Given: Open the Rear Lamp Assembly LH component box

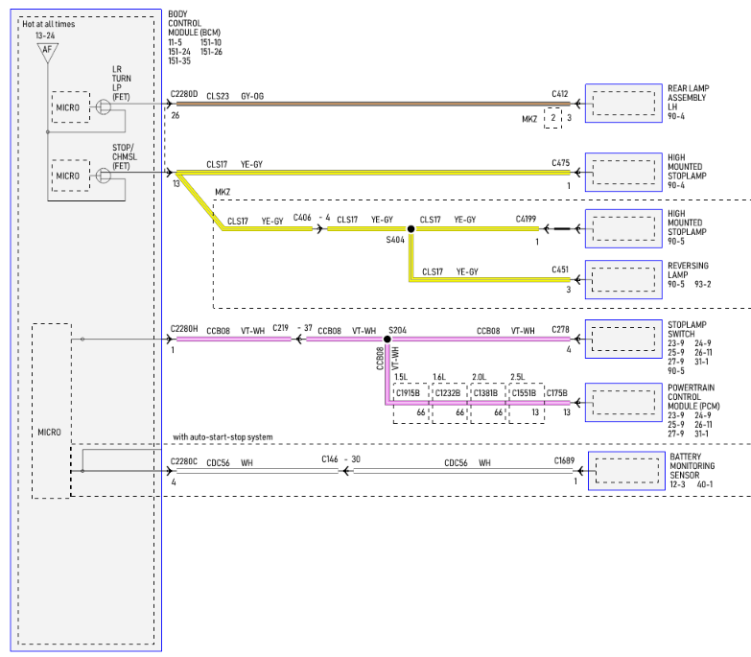Looking at the screenshot, I should tap(623, 103).
